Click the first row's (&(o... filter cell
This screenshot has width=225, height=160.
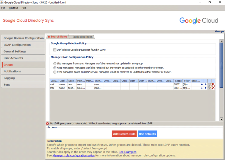coord(187,84)
